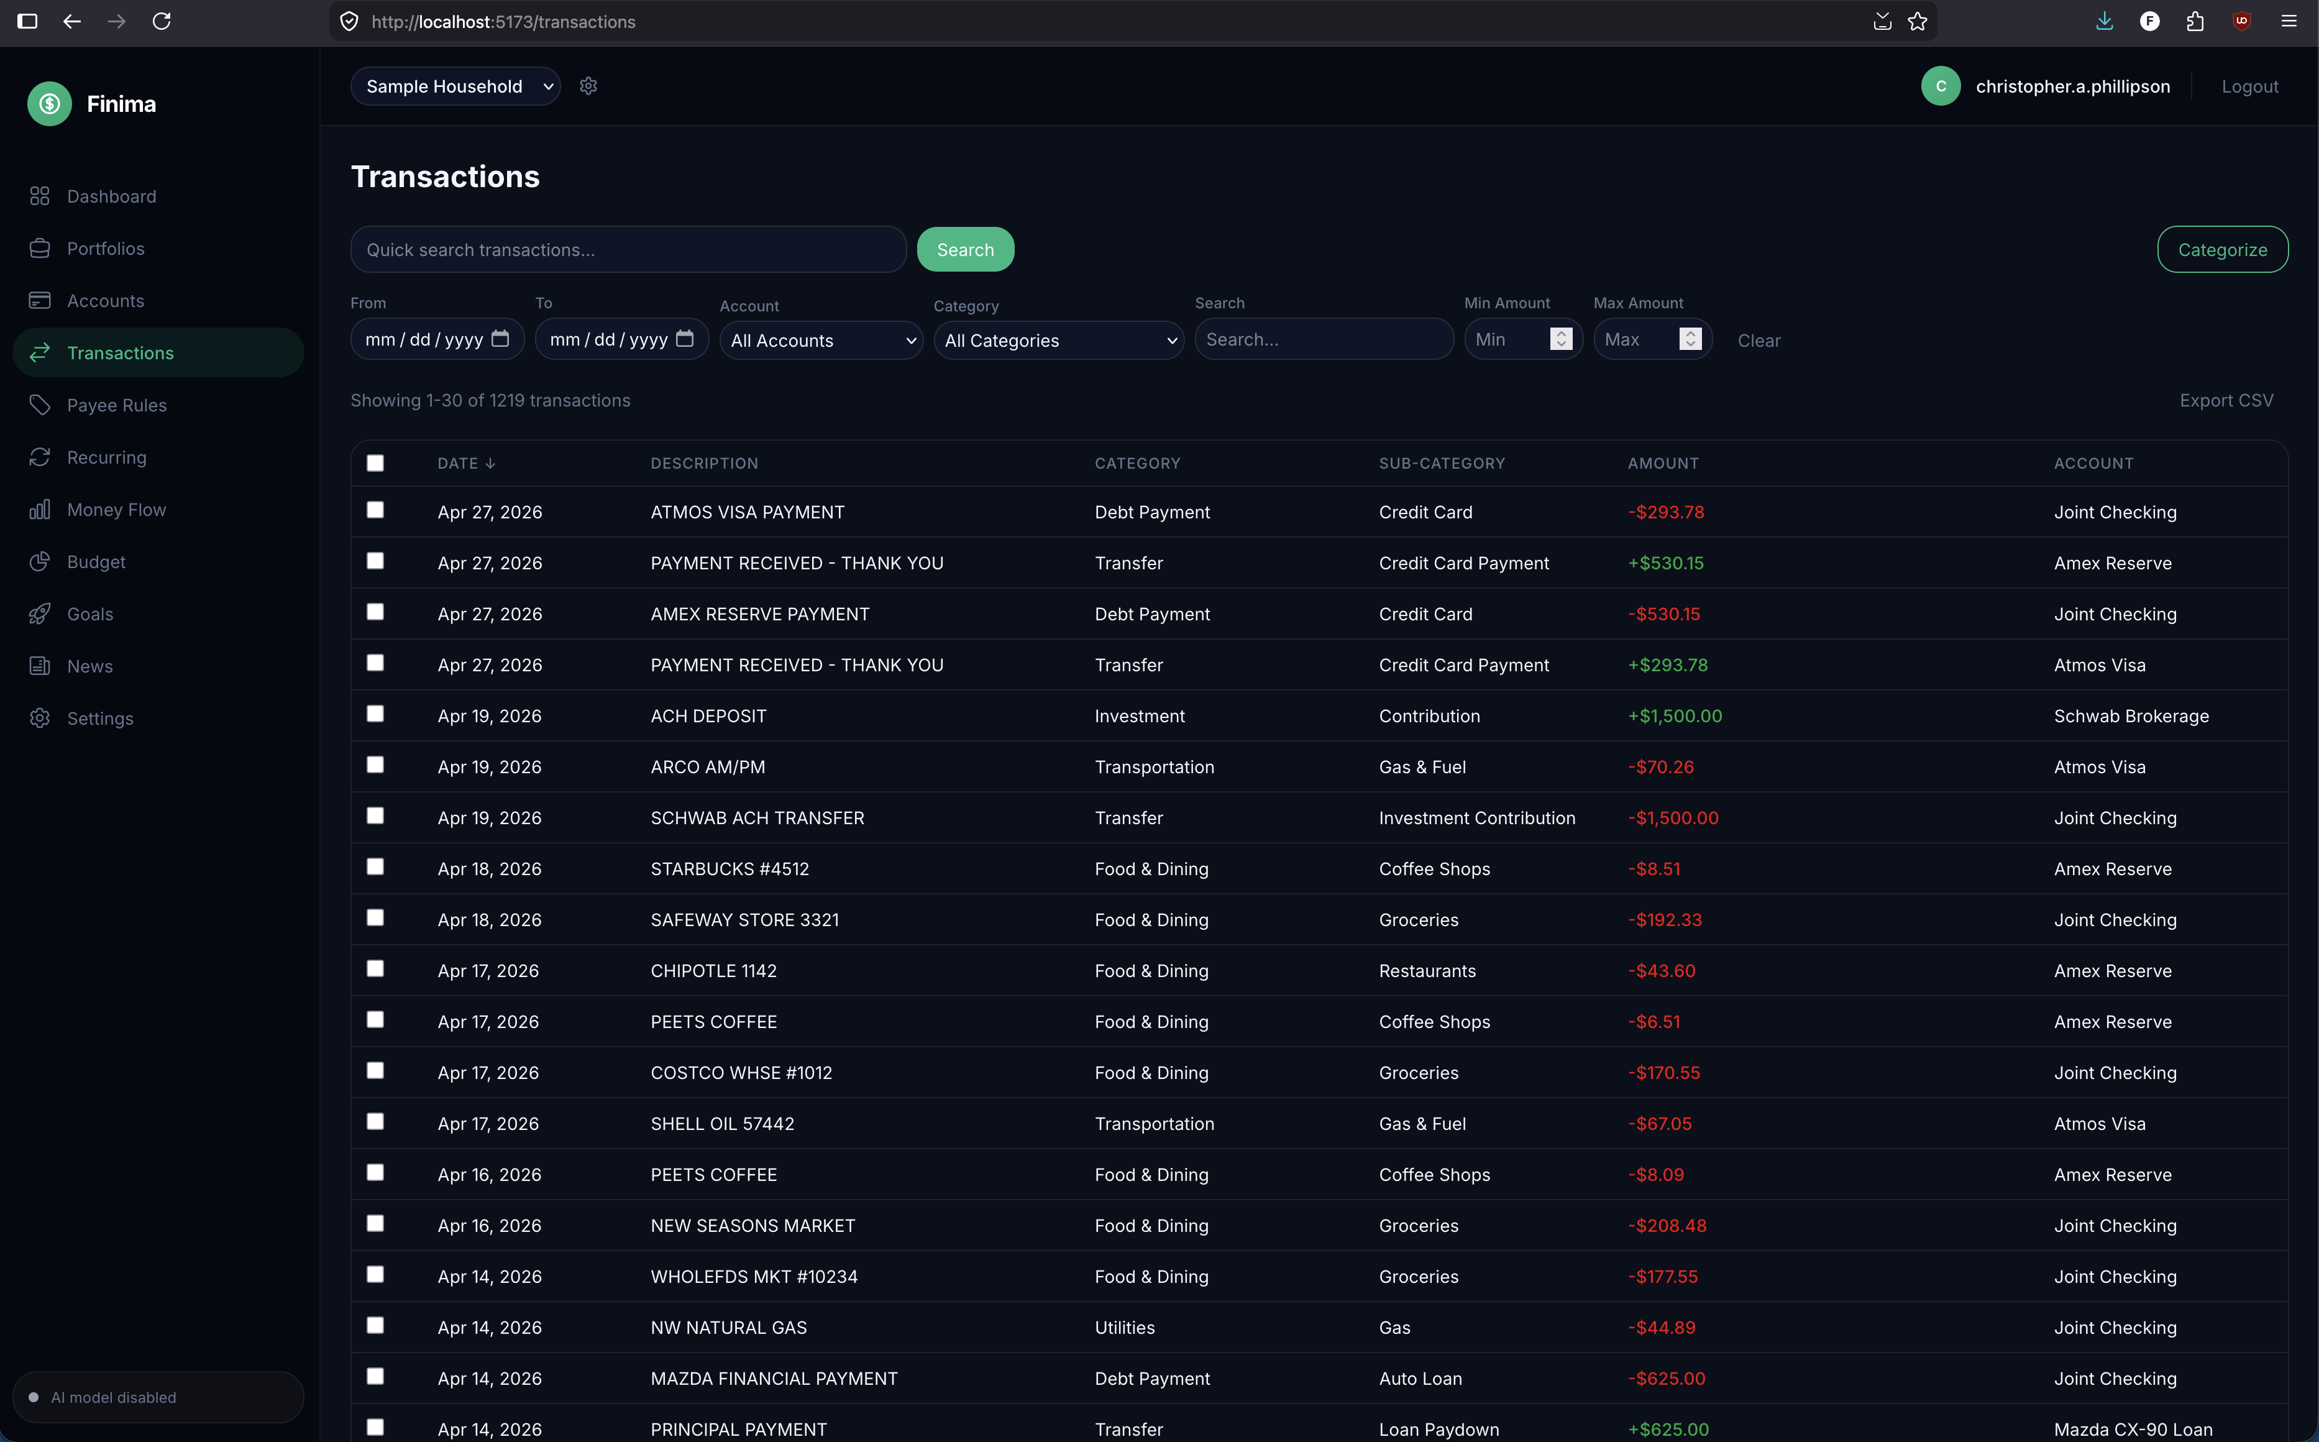Check the NW NATURAL GAS row checkbox

(375, 1326)
